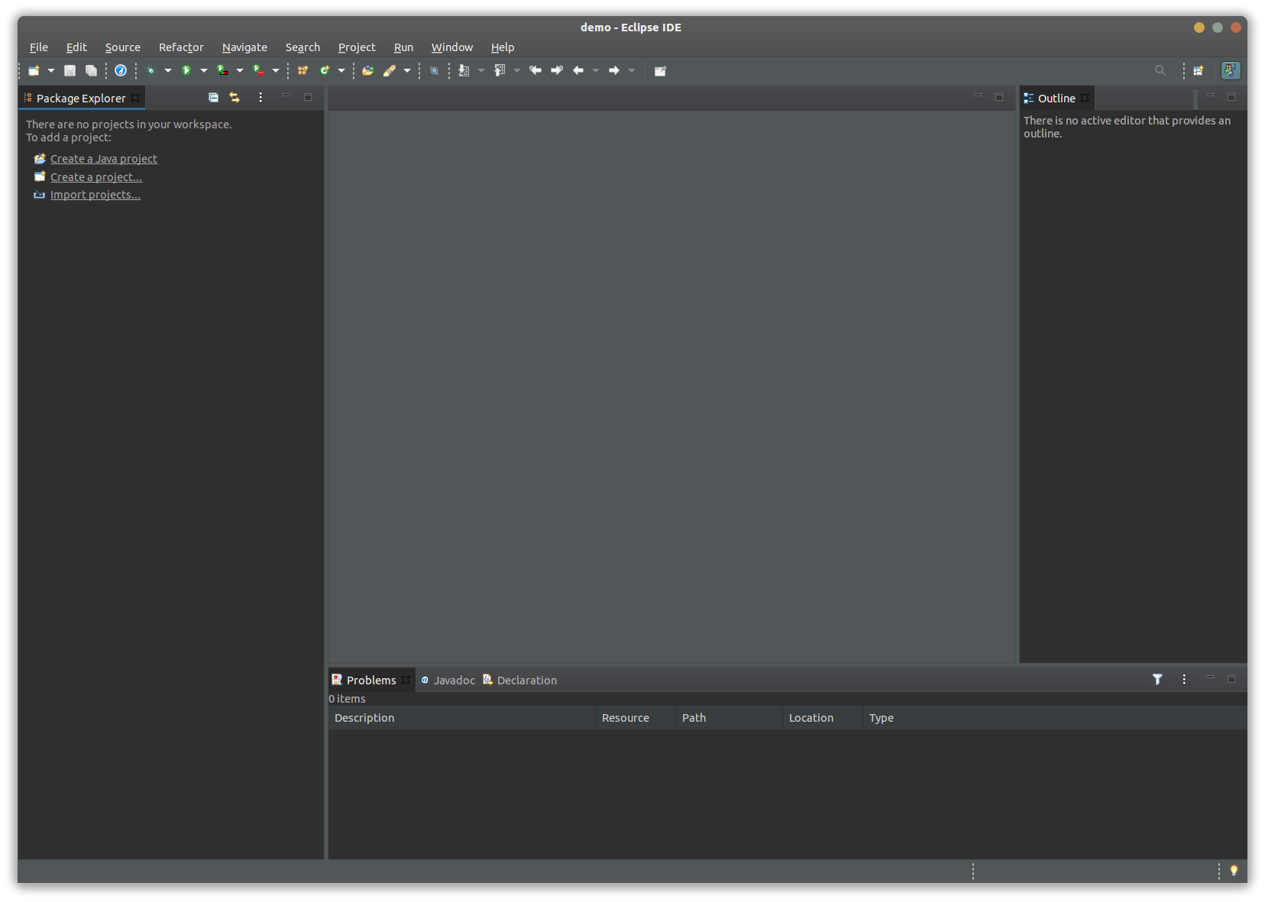The height and width of the screenshot is (902, 1265).
Task: Click the New Java Package toolbar icon
Action: click(303, 70)
